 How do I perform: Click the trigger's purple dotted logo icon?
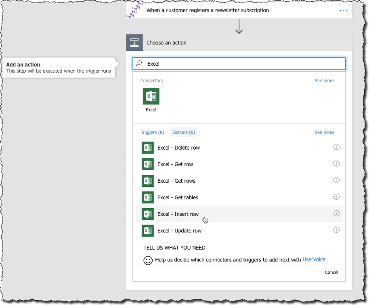(134, 10)
